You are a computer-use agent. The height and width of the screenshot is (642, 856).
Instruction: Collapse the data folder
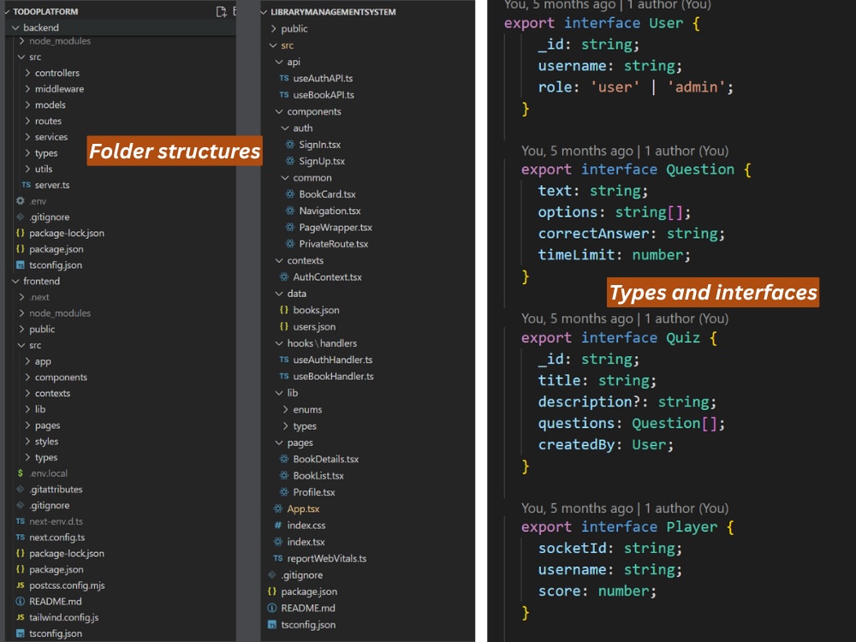(x=279, y=293)
